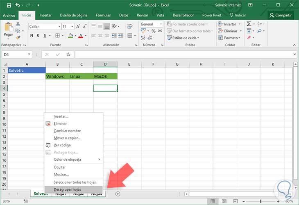Decrease font size with smaller A
Viewport: 299px width, 205px height.
pyautogui.click(x=85, y=27)
